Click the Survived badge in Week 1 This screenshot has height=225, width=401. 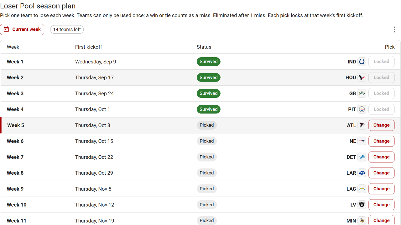(x=209, y=62)
